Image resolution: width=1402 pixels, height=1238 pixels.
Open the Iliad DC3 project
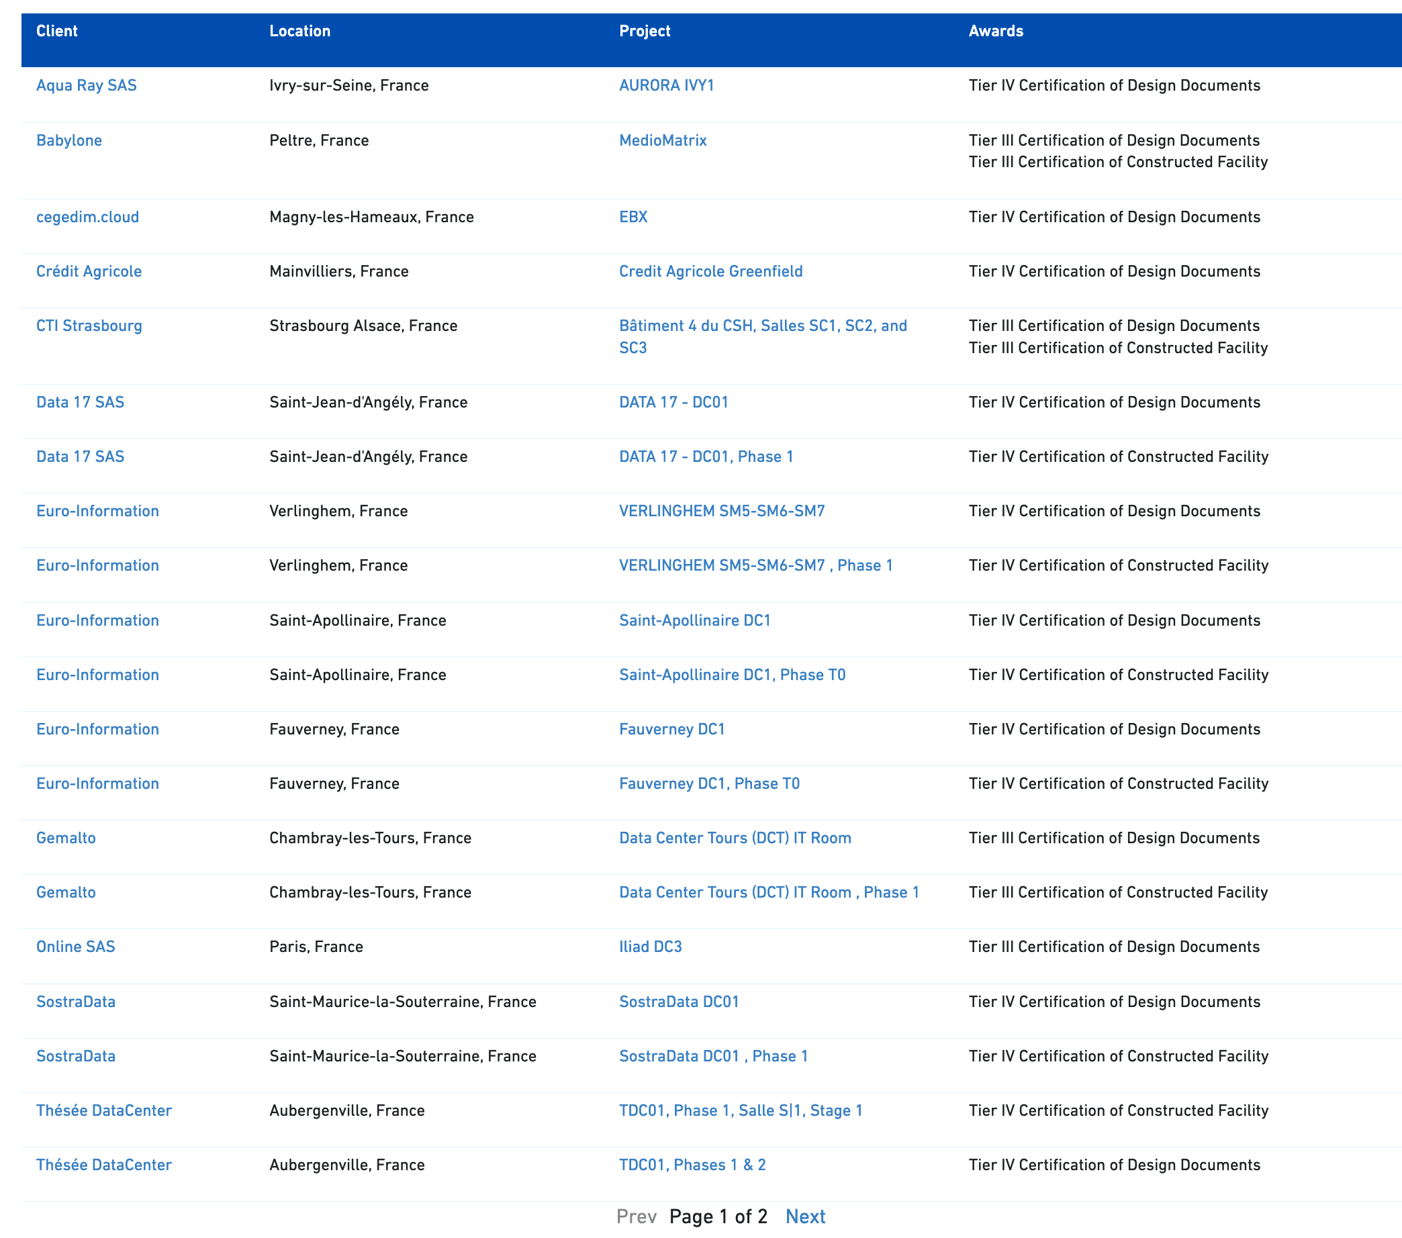[x=650, y=947]
